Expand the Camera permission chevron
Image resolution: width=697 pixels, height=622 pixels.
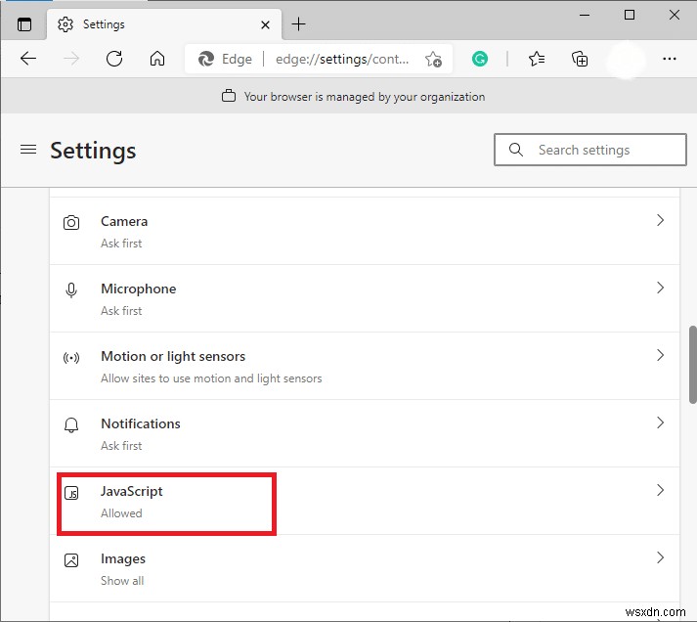[x=660, y=221]
